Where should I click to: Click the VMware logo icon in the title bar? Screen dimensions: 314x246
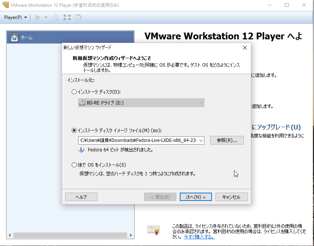[6, 5]
